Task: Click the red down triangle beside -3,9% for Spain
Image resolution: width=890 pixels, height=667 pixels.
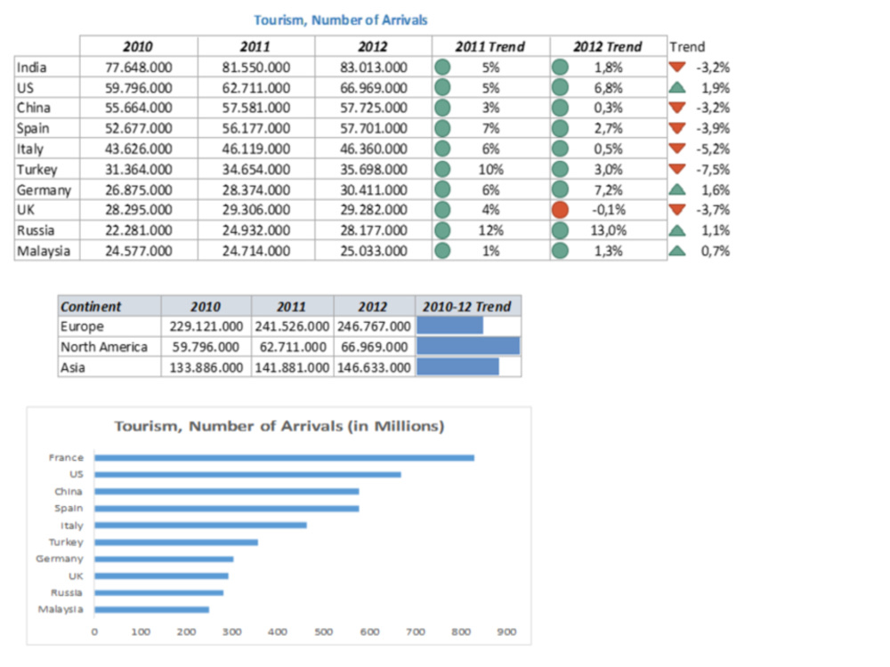Action: pyautogui.click(x=676, y=127)
